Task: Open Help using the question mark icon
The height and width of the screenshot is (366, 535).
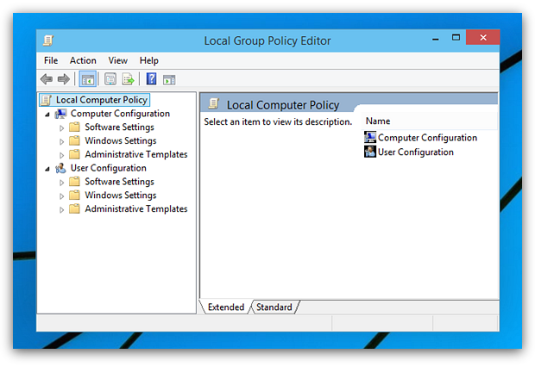Action: click(x=151, y=80)
